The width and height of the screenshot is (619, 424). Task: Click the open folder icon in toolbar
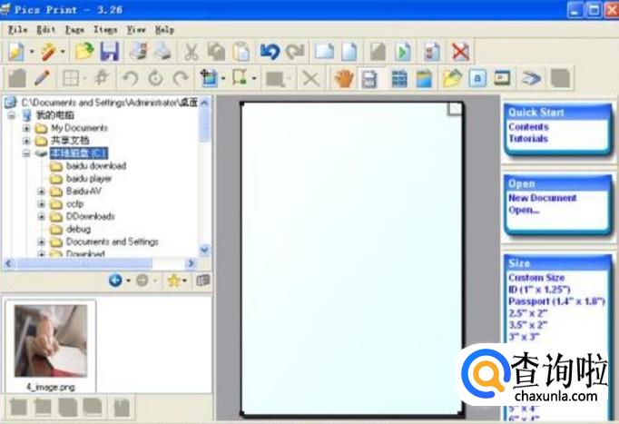(x=84, y=52)
